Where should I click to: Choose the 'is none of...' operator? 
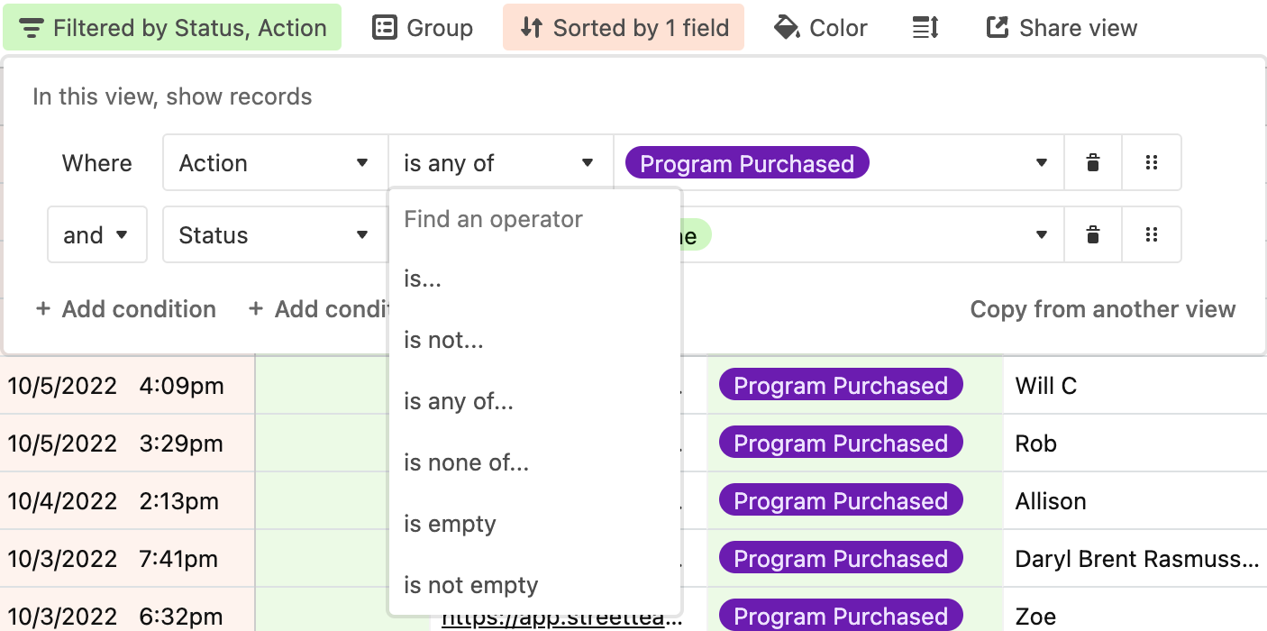pyautogui.click(x=466, y=462)
